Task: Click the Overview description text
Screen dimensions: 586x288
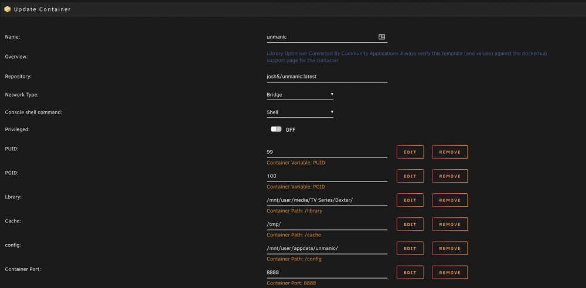Action: pyautogui.click(x=407, y=57)
